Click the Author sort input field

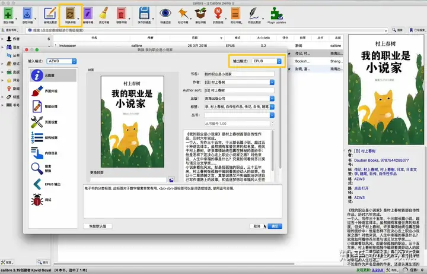(239, 90)
